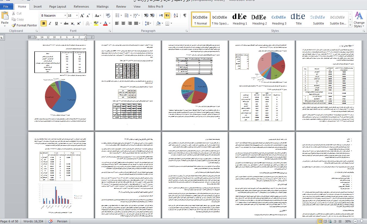The image size is (367, 224).
Task: Switch to Full Screen Reading view
Action: (325, 221)
